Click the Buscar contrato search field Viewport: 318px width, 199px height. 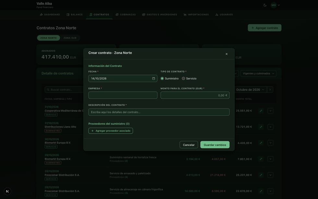coord(64,90)
